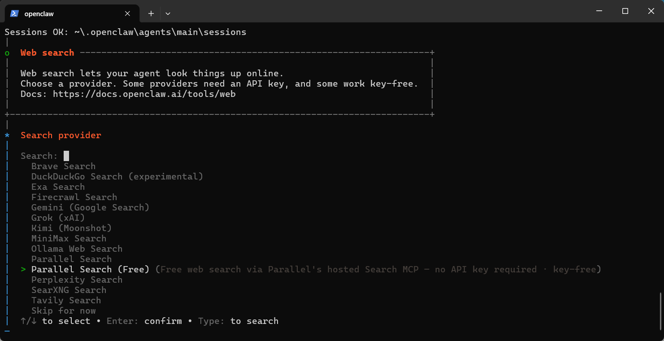Screen dimensions: 664x341
Task: Click the terminal vertical scrollbar thumb
Action: [660, 311]
